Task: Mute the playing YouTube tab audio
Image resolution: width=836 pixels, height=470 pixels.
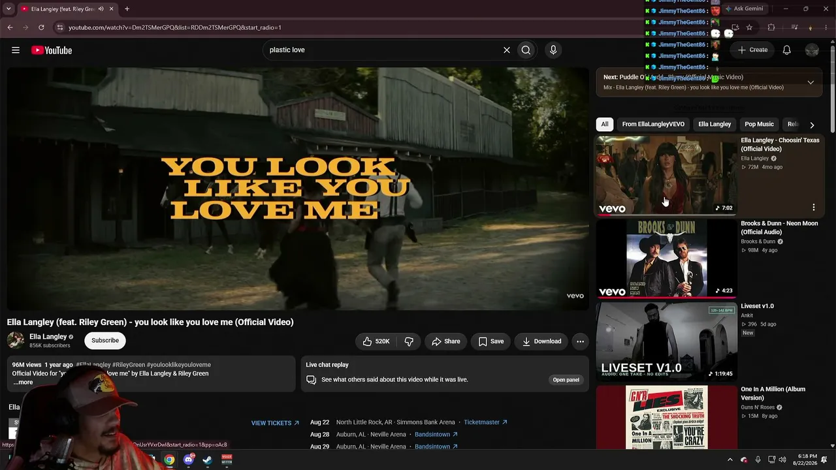Action: coord(101,9)
